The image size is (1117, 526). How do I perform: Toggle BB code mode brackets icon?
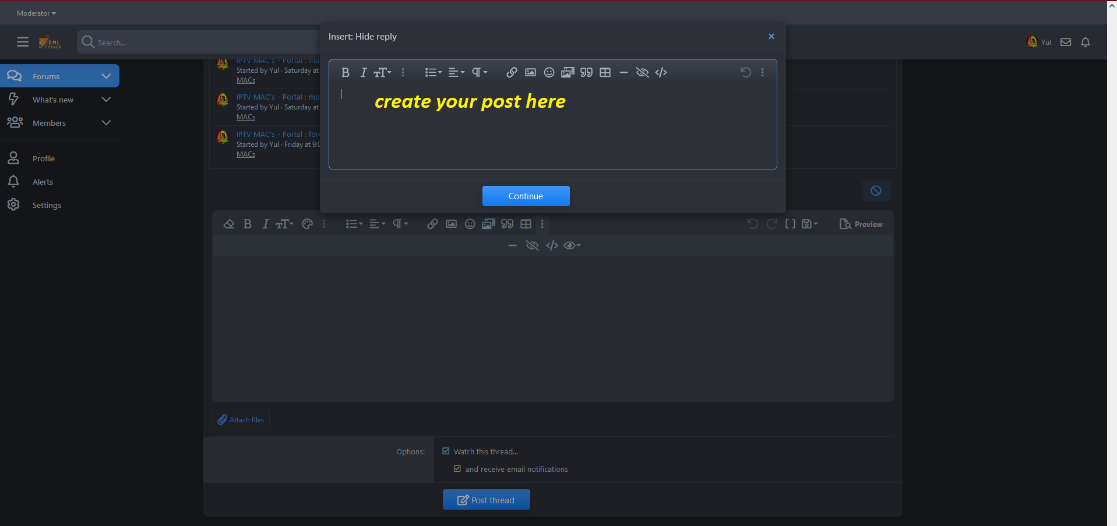(x=790, y=224)
